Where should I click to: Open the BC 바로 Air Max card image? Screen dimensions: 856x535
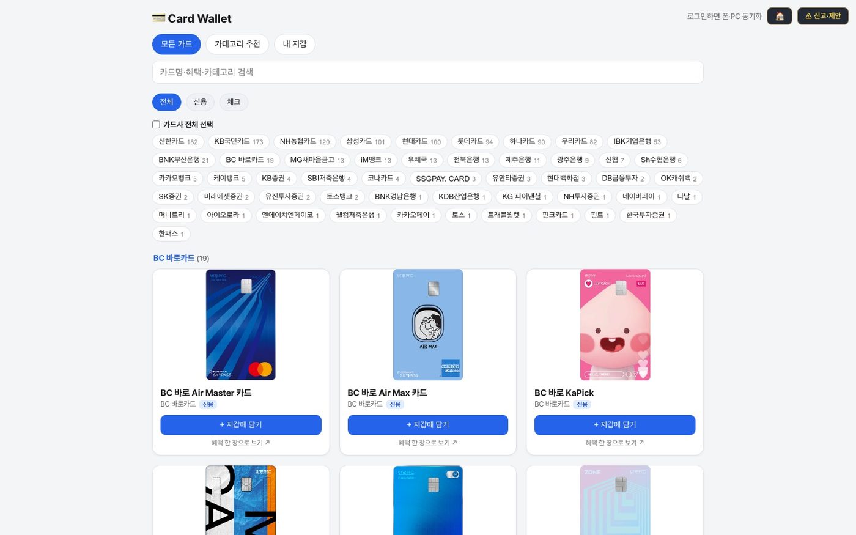click(x=428, y=325)
